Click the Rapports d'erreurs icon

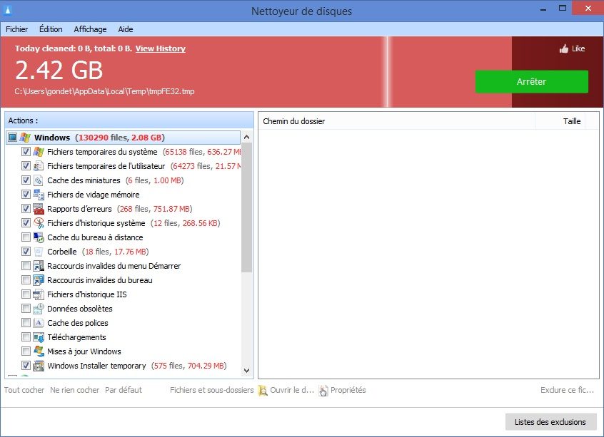coord(39,209)
